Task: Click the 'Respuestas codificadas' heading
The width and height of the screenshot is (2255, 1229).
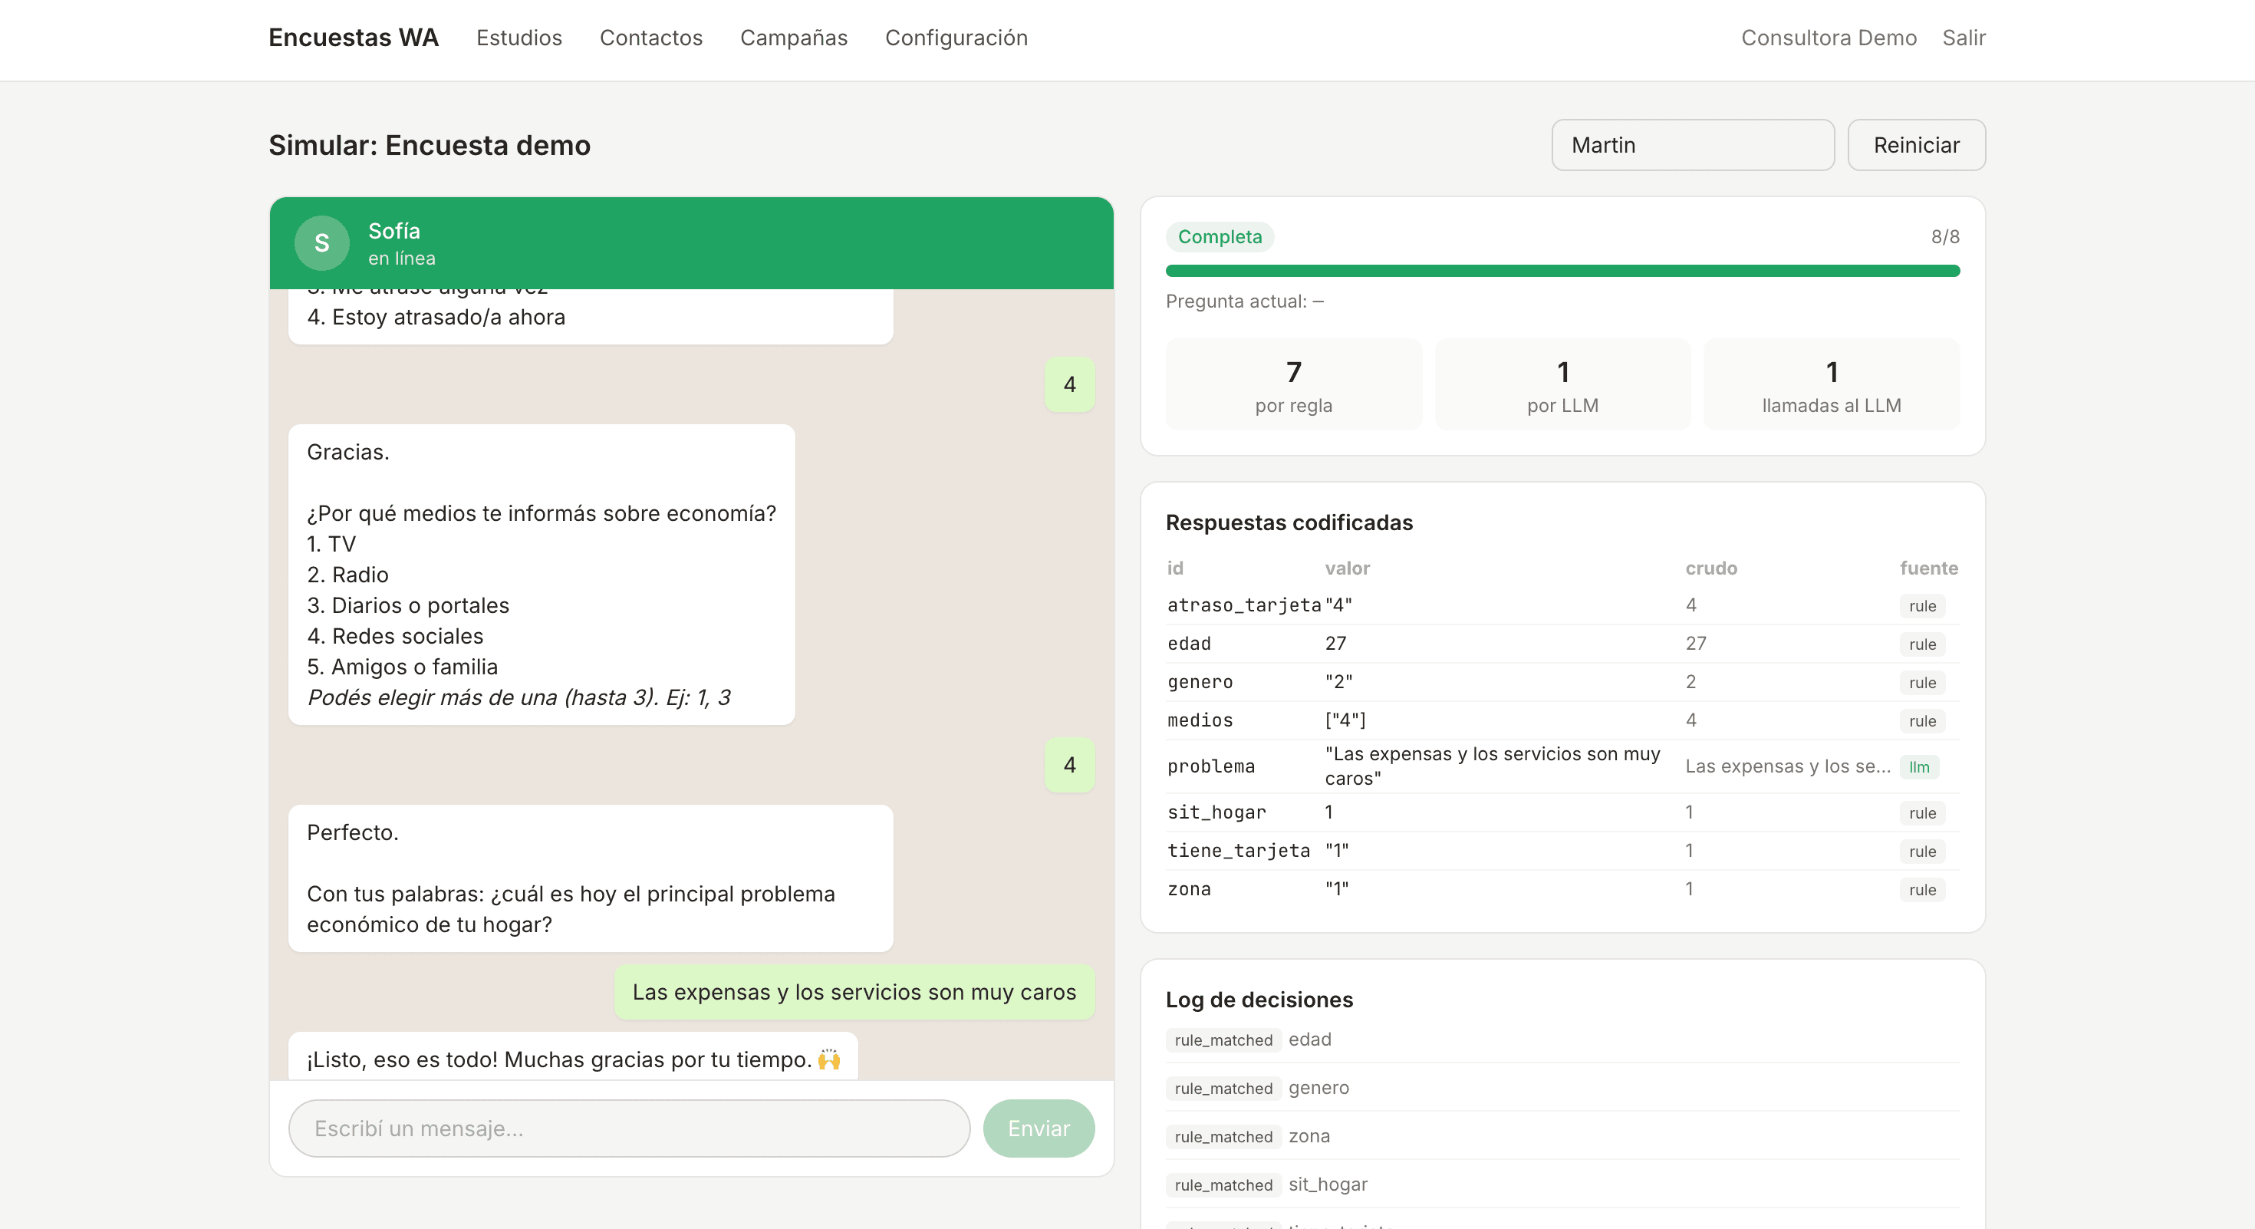Action: (x=1289, y=522)
